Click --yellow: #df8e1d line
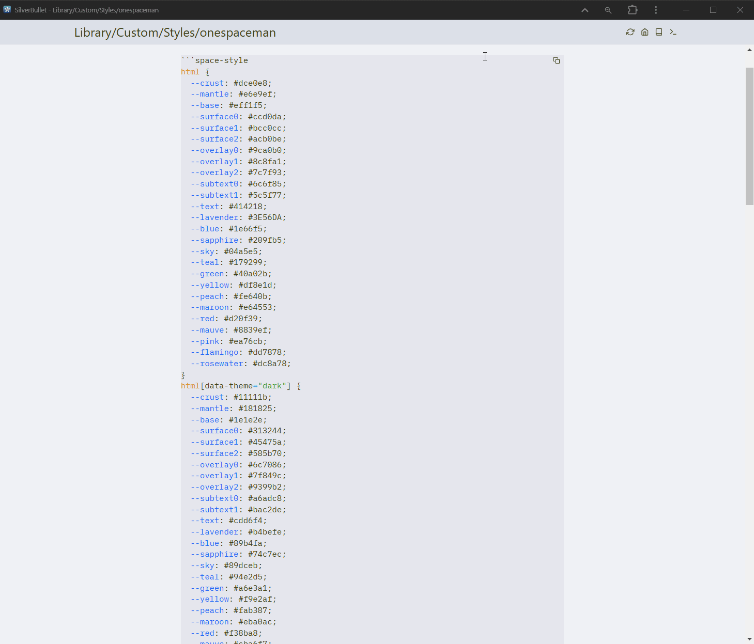The width and height of the screenshot is (754, 644). 234,285
